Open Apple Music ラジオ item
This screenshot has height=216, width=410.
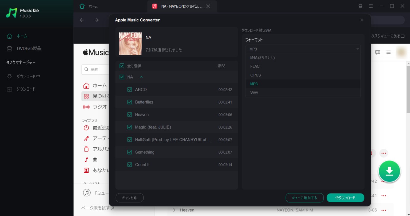click(95, 107)
